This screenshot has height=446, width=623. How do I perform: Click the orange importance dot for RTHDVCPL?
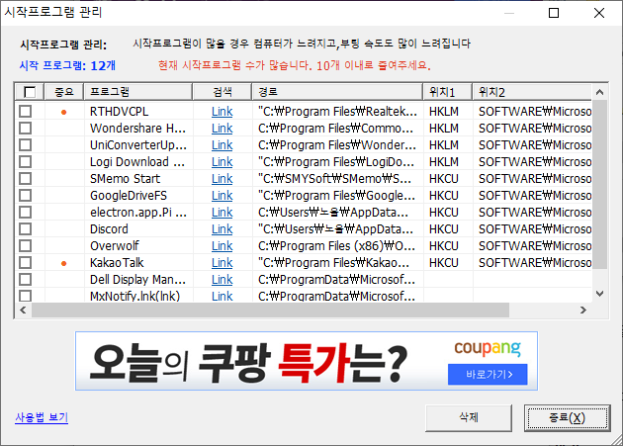[x=63, y=113]
